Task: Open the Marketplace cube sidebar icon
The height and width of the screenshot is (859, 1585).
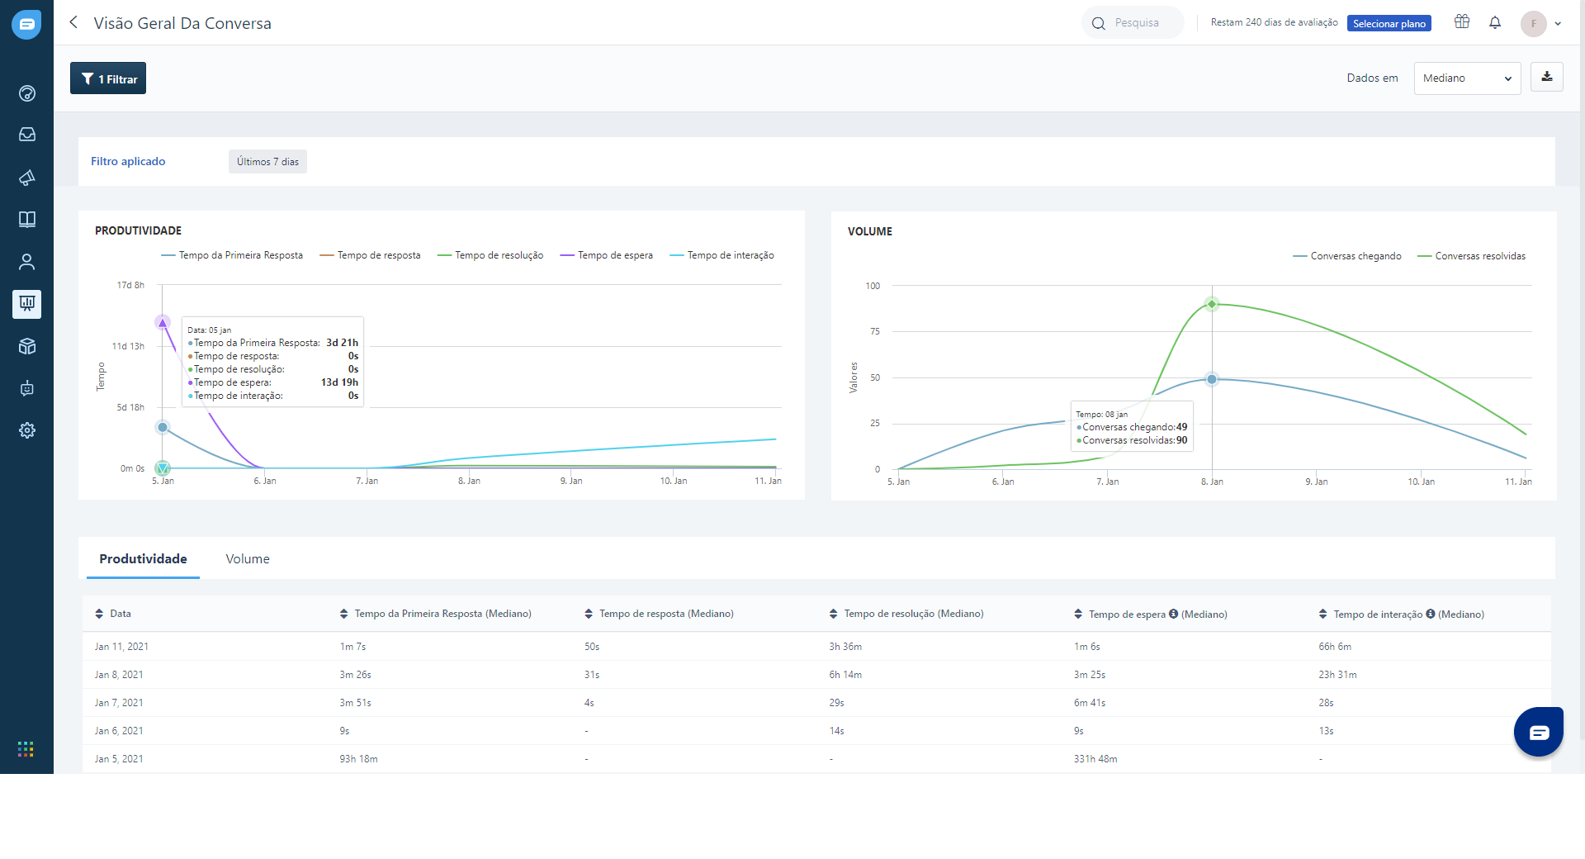Action: (x=27, y=346)
